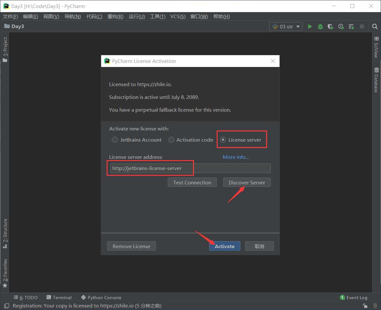Viewport: 381px width, 310px height.
Task: Open the 运行(U) menu
Action: coord(137,17)
